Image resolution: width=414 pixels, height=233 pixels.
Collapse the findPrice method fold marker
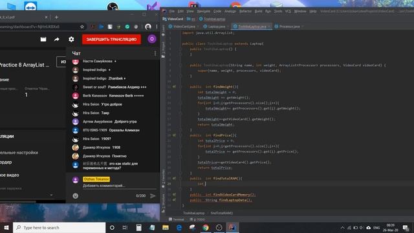[x=181, y=135]
